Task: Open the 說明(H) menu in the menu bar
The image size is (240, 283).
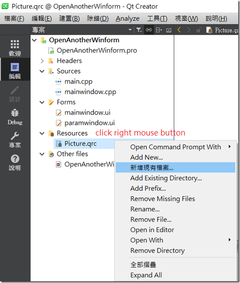Action: click(216, 18)
